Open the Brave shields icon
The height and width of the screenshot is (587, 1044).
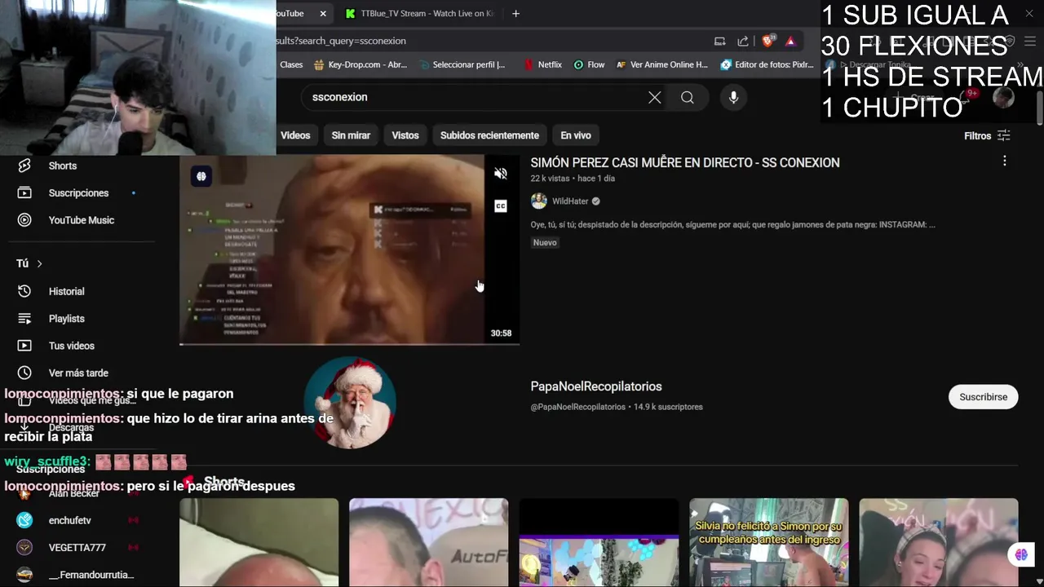coord(768,42)
